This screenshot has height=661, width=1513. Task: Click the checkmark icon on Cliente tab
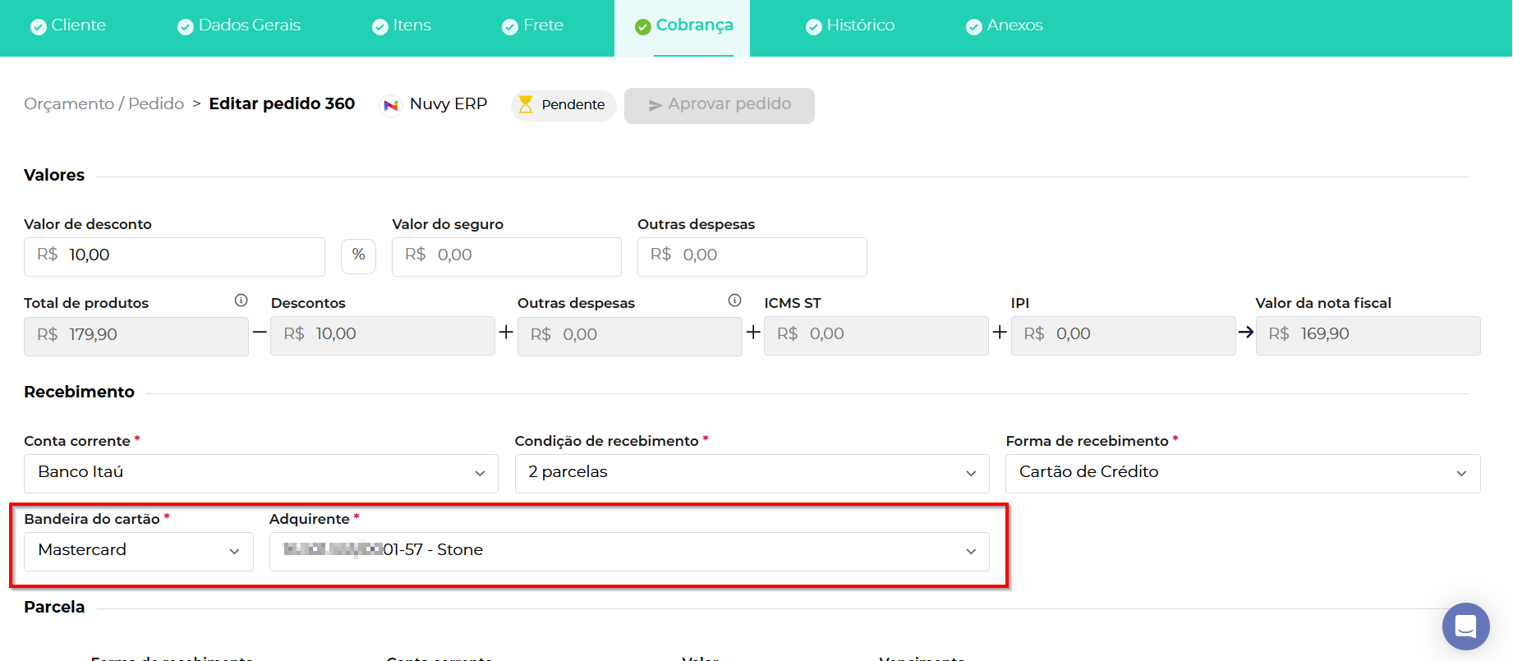pyautogui.click(x=38, y=26)
